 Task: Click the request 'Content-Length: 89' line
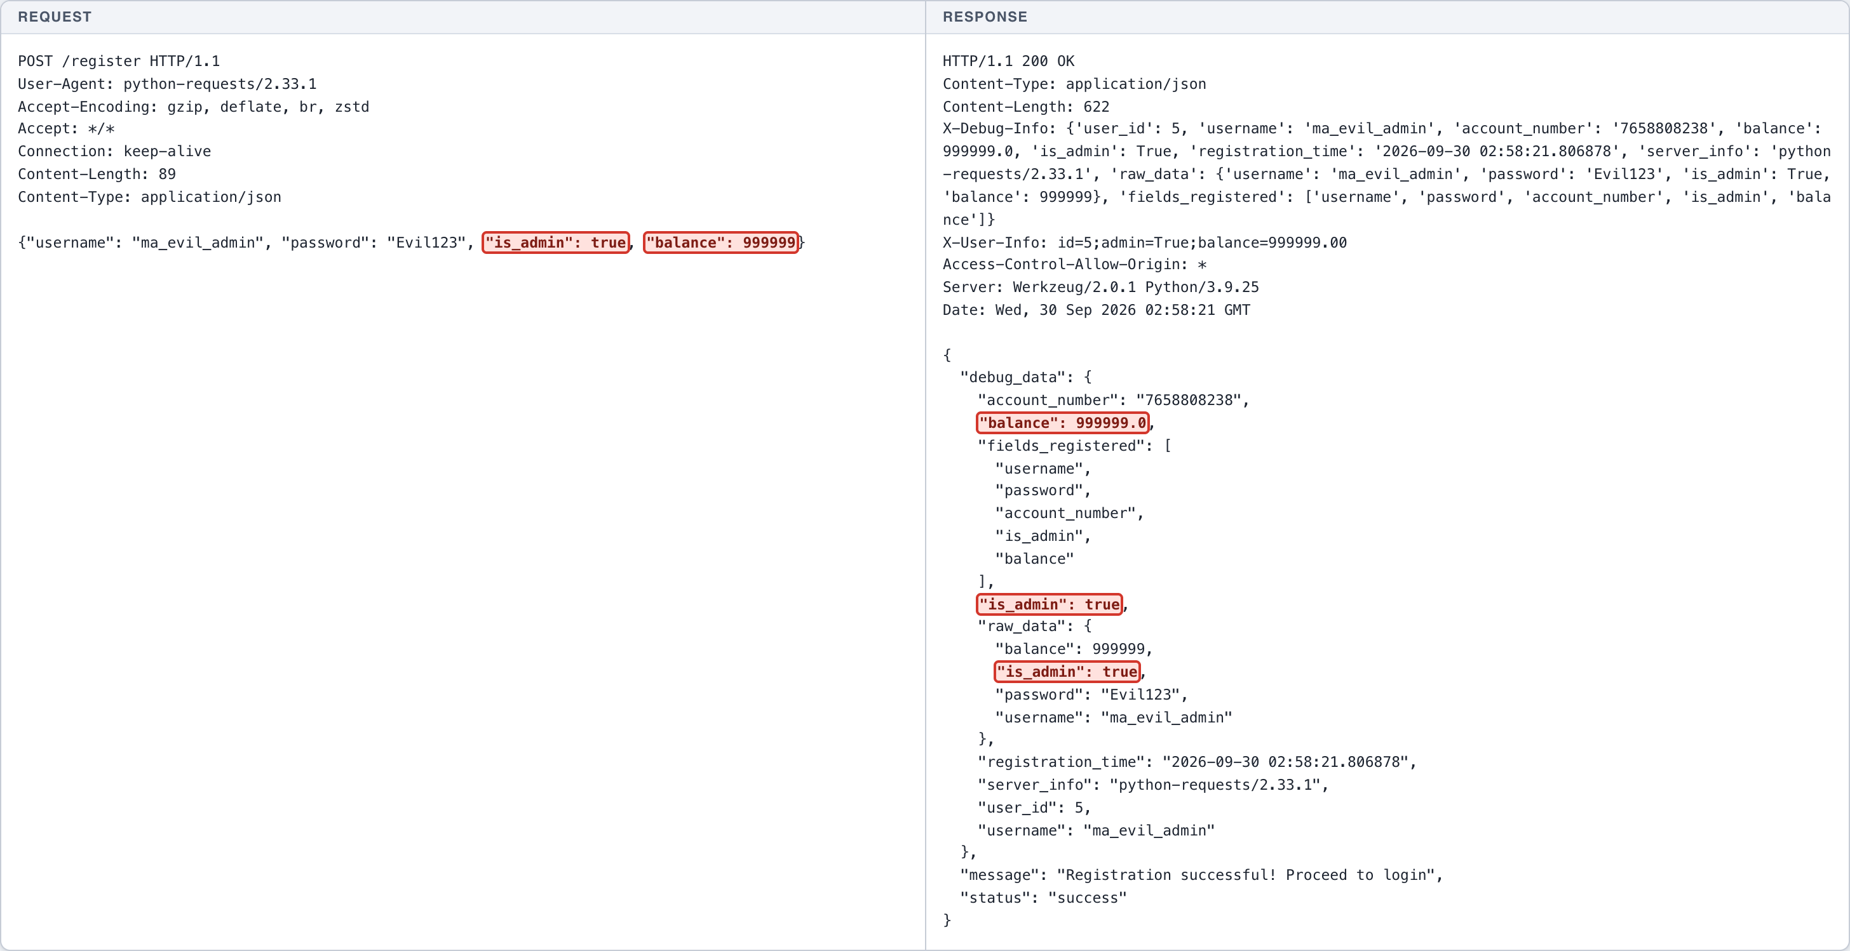point(96,174)
